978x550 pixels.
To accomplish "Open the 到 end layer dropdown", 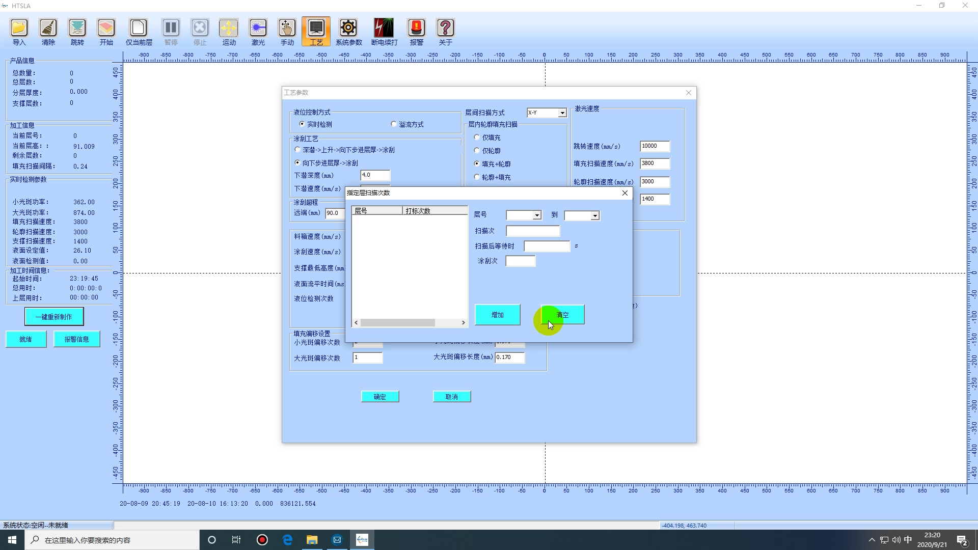I will [x=595, y=216].
